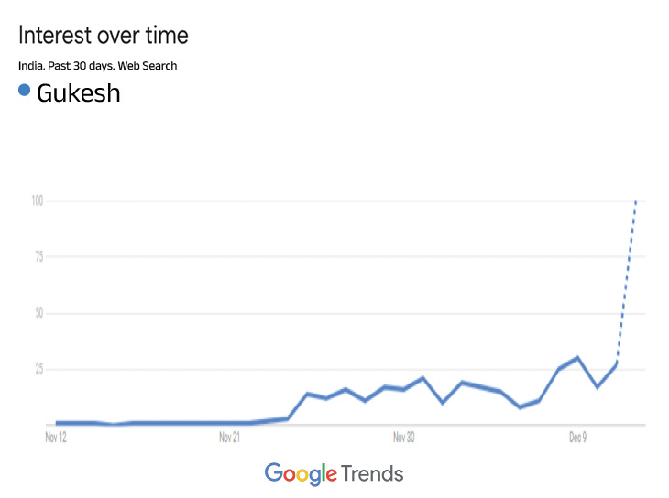Click the Nov 30 data point on line
669x498 pixels.
tap(403, 389)
